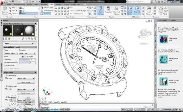This screenshot has width=183, height=112.
Task: Select the Self-Illumination radio button
Action: 5,63
